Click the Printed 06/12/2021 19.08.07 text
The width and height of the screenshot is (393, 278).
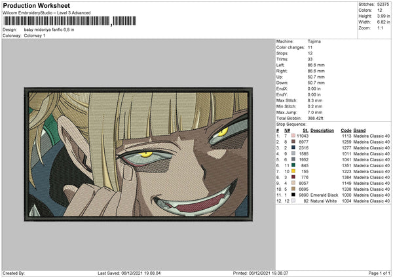[x=261, y=273]
